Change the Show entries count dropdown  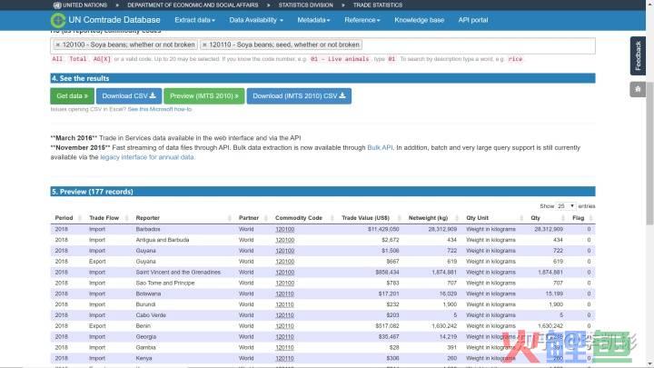click(x=566, y=206)
